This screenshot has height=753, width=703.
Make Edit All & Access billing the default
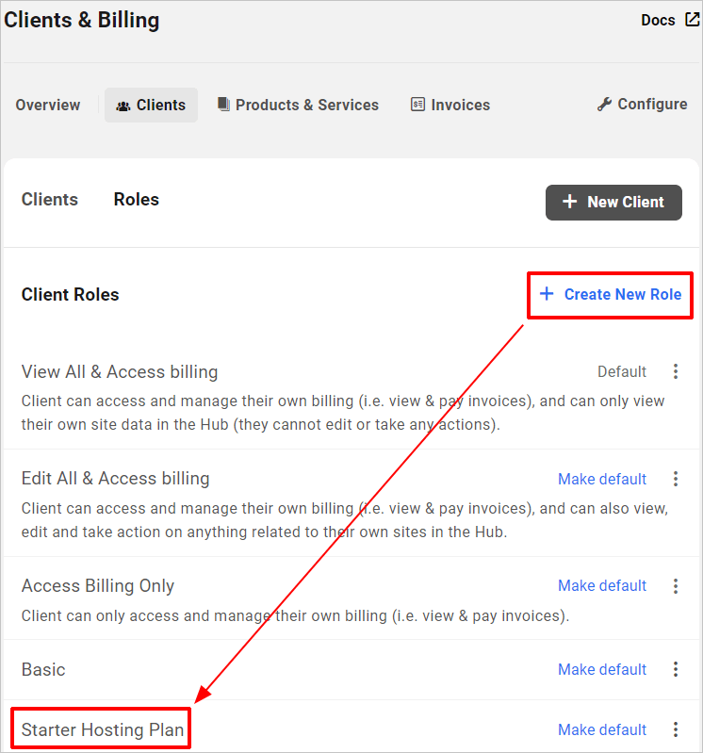602,480
